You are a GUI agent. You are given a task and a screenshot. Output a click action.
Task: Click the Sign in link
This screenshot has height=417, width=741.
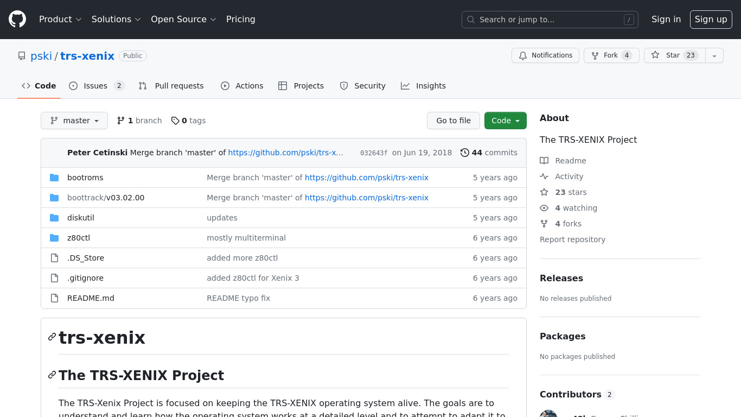pyautogui.click(x=666, y=20)
